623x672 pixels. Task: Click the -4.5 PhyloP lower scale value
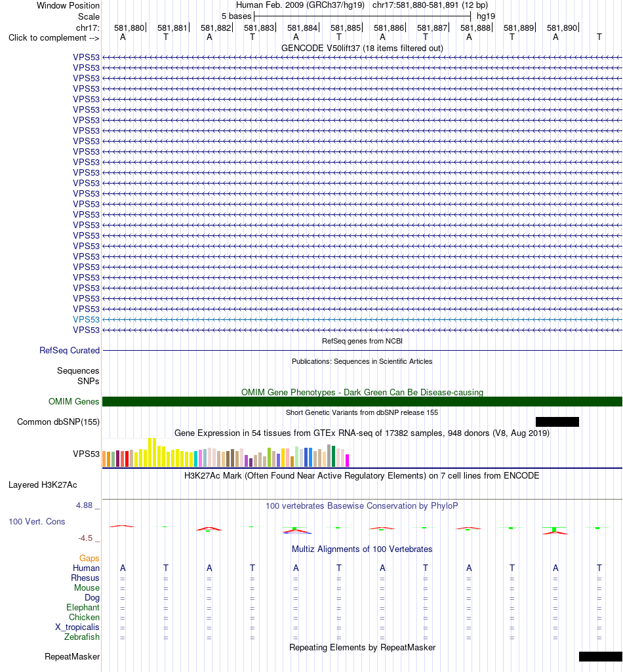[x=85, y=538]
